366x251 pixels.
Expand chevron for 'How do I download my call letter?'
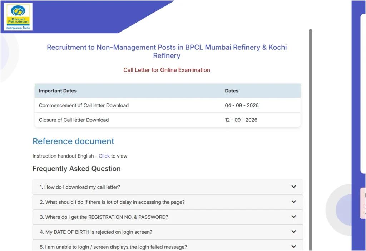tap(293, 187)
